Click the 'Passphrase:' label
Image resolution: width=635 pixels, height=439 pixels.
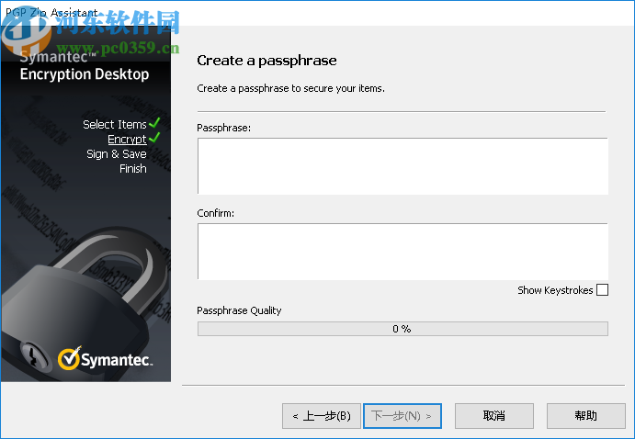(223, 128)
